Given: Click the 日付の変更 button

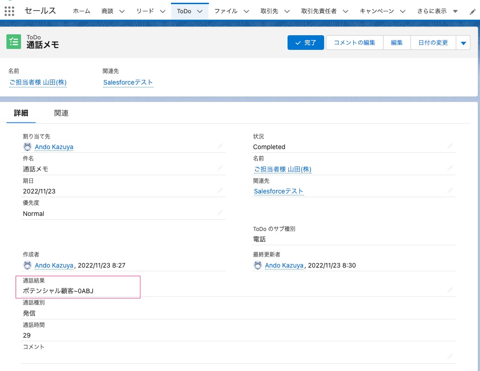Looking at the screenshot, I should click(x=433, y=43).
